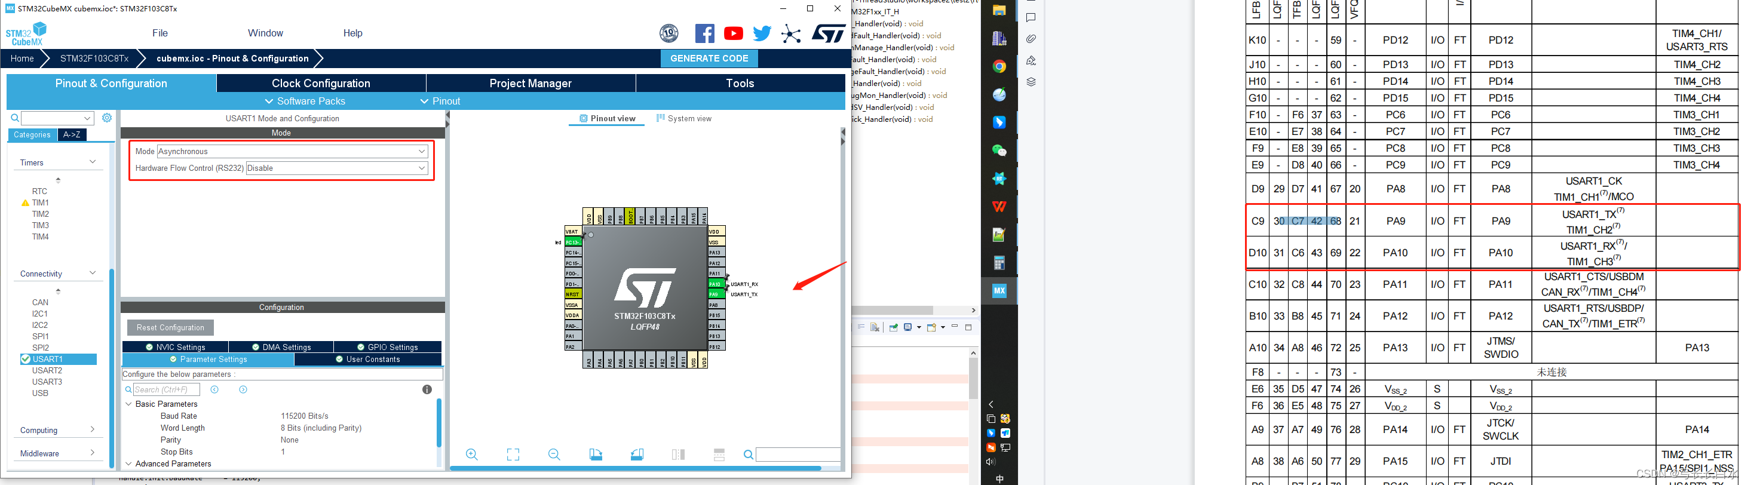
Task: Go to previous parameter search result
Action: pos(214,389)
